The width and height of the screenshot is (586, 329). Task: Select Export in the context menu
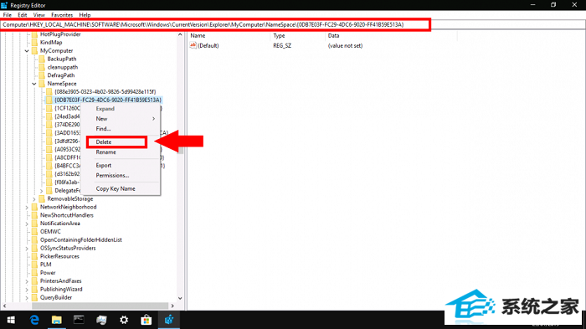coord(104,165)
